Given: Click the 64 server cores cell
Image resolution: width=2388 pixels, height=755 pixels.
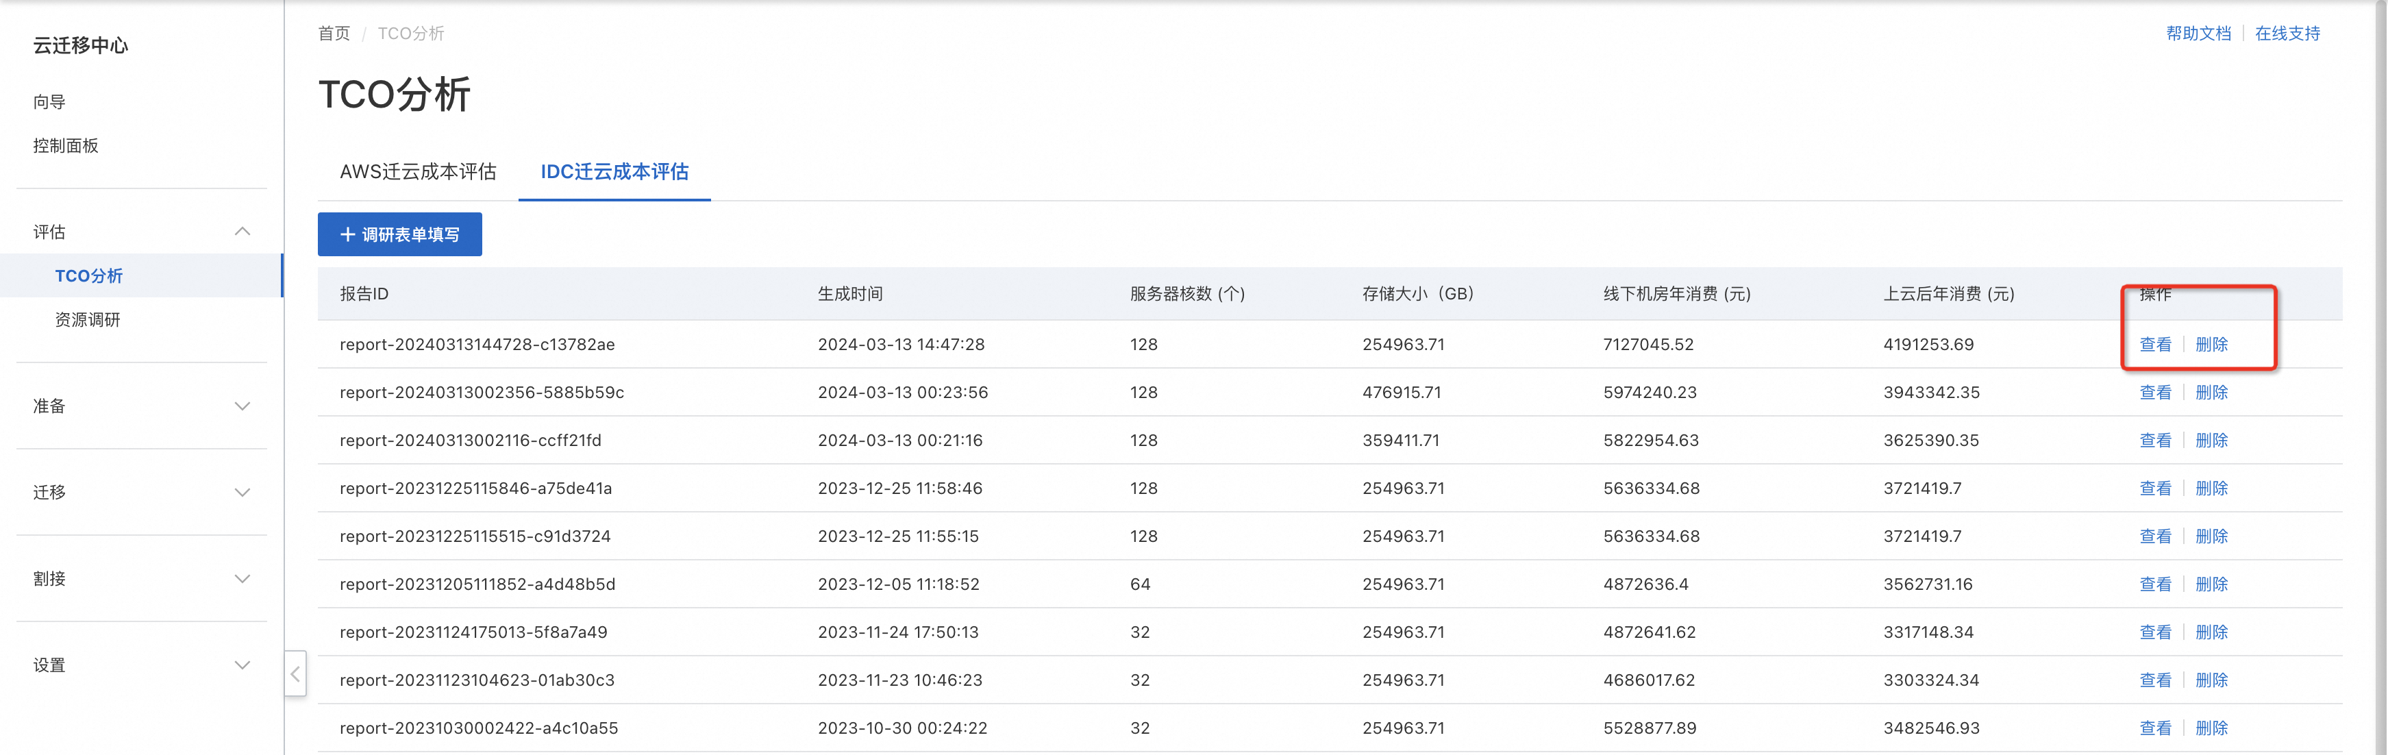Looking at the screenshot, I should [1141, 584].
